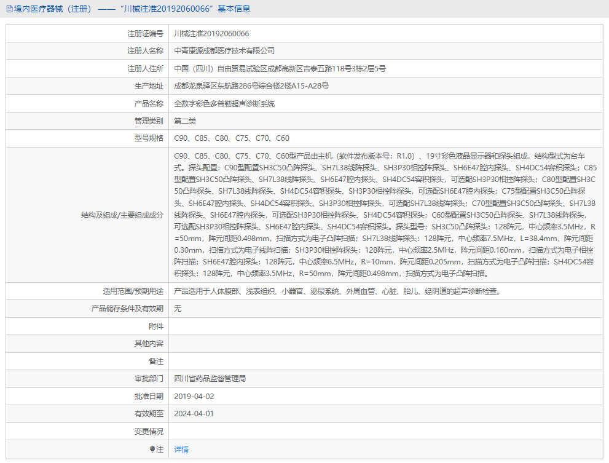Select management class value 第二类
The width and height of the screenshot is (609, 463).
tap(185, 121)
